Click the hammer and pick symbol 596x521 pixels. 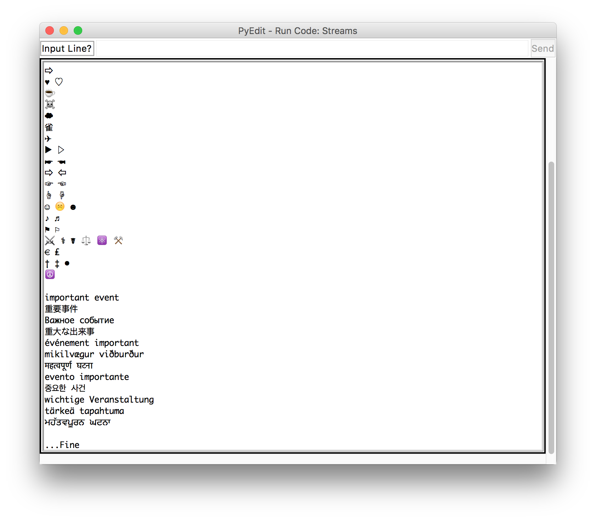118,240
